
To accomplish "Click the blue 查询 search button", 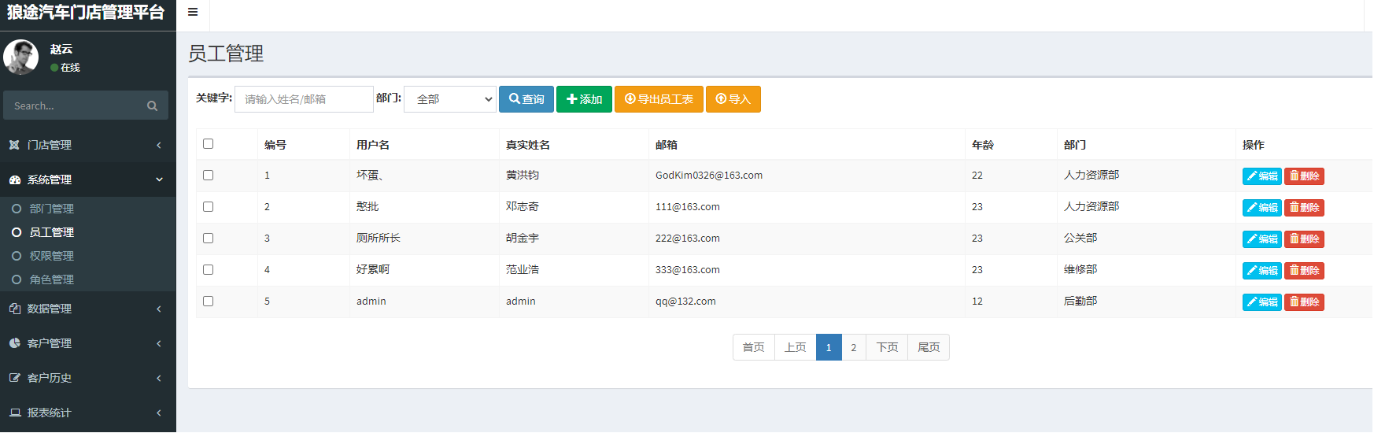I will 526,99.
